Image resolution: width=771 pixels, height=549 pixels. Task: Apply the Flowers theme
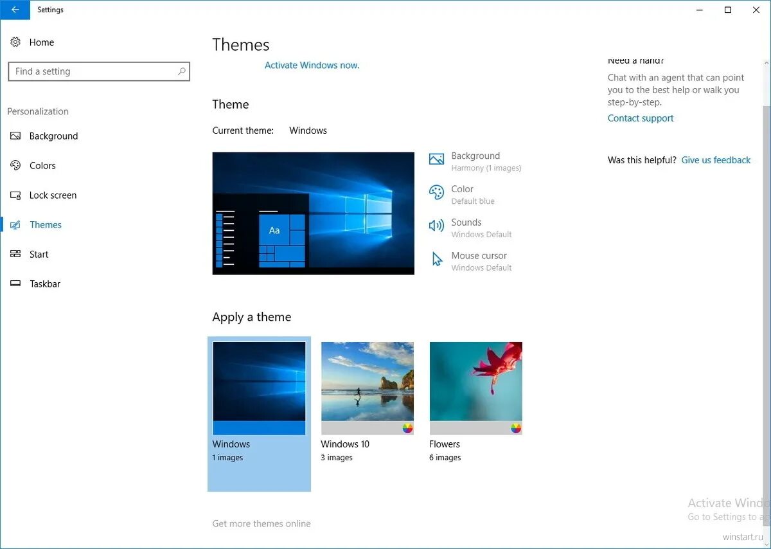tap(475, 388)
